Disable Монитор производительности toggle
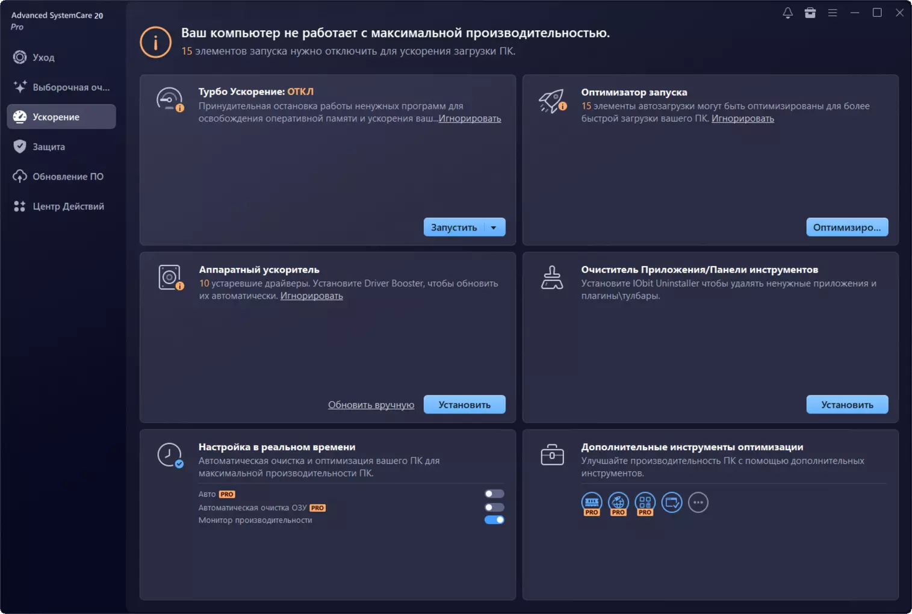 pyautogui.click(x=494, y=520)
